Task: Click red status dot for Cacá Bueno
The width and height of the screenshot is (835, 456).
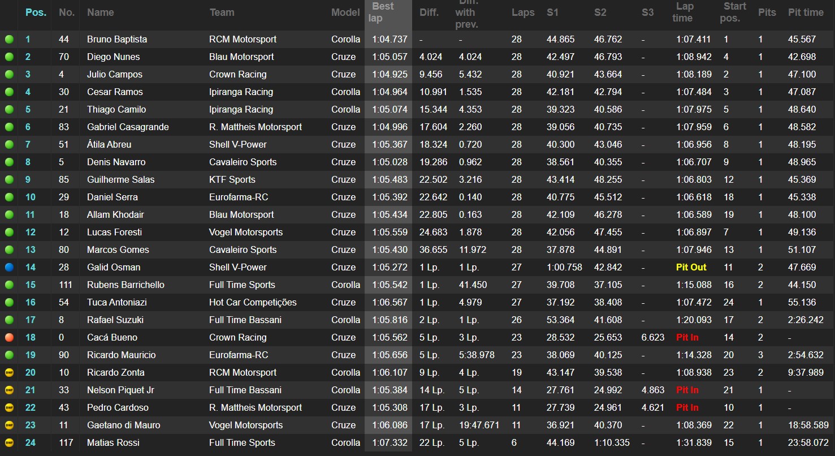Action: coord(9,338)
